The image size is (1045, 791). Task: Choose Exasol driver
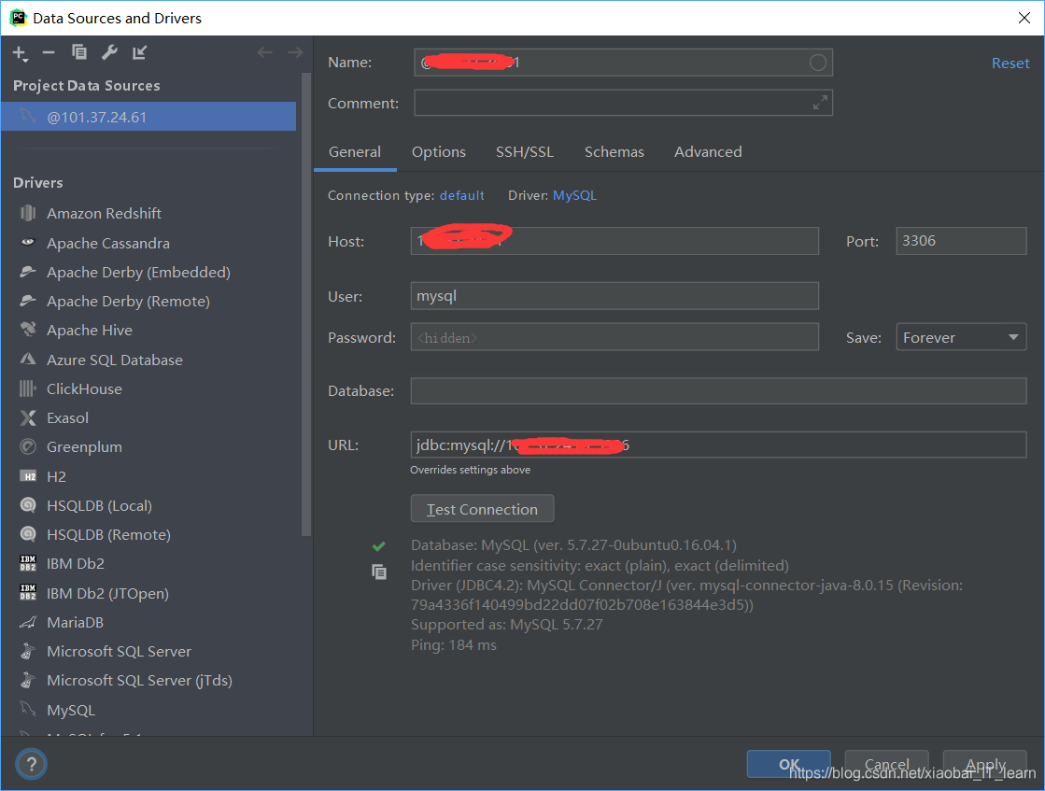[67, 417]
